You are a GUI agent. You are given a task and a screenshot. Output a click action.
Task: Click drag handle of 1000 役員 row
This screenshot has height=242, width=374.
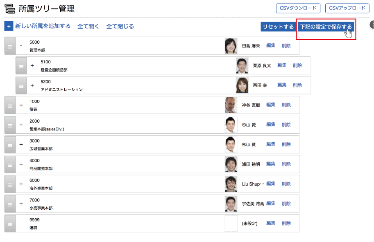click(x=10, y=105)
